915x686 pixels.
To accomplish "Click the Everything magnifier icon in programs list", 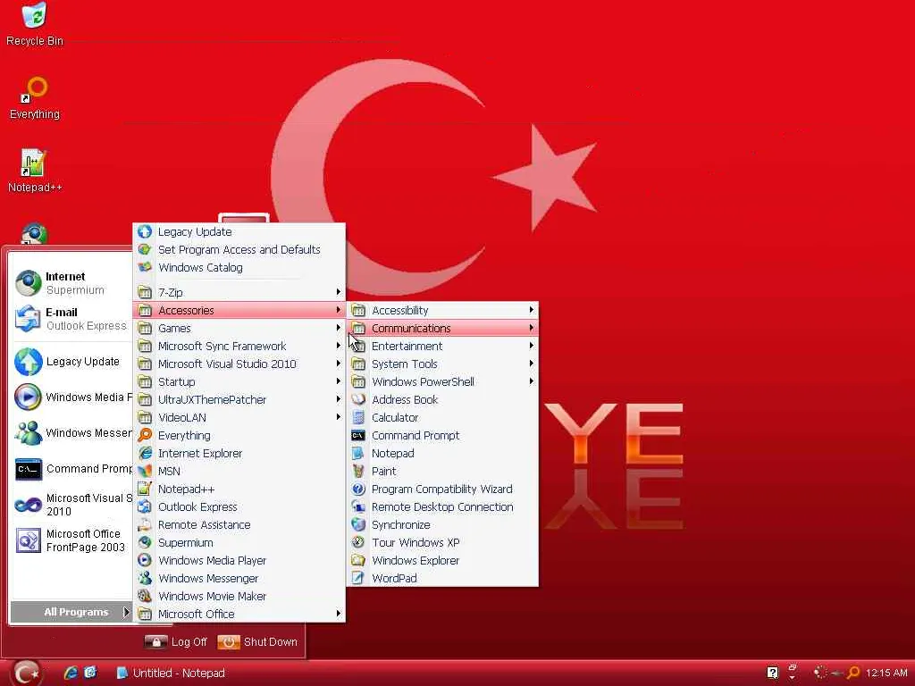I will click(x=145, y=435).
